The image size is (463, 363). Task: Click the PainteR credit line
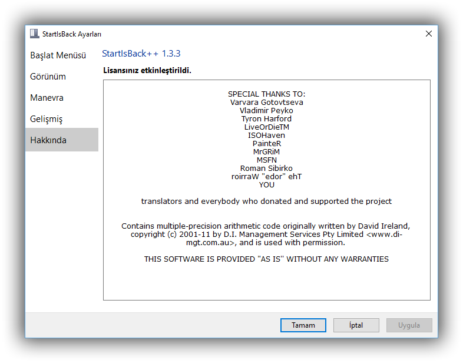click(267, 144)
